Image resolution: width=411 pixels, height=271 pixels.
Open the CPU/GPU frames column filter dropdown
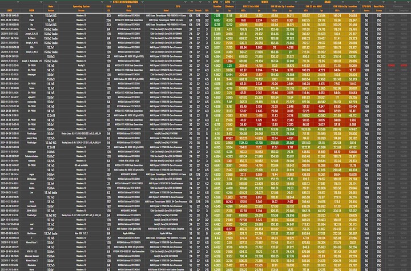369,2
